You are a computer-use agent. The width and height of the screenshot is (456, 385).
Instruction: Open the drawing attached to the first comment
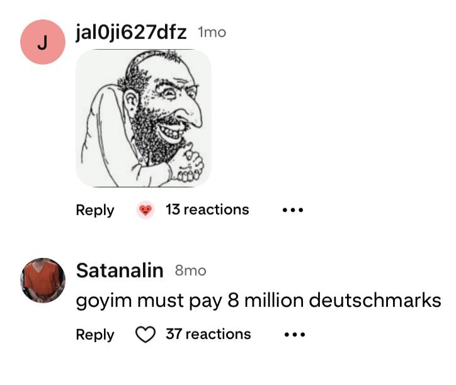144,118
